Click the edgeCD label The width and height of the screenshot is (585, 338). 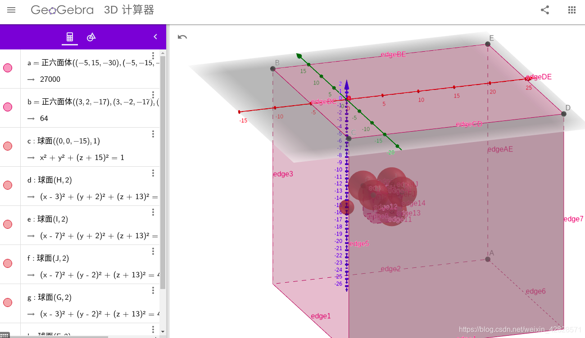click(469, 124)
